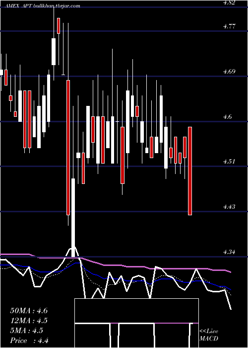Click the Price : 4.4 reading

(x=29, y=341)
